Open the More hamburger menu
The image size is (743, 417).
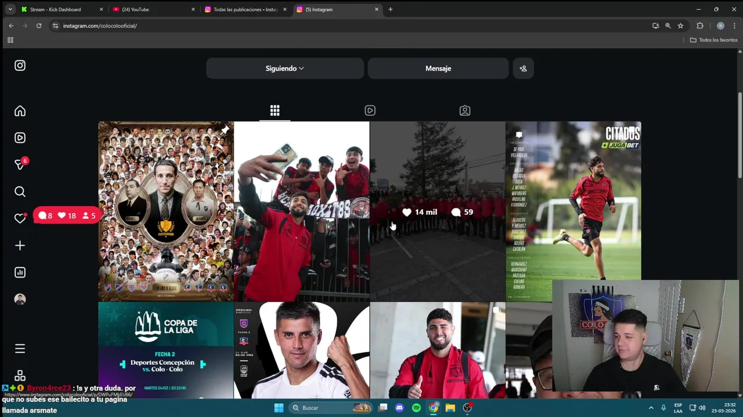pyautogui.click(x=20, y=349)
